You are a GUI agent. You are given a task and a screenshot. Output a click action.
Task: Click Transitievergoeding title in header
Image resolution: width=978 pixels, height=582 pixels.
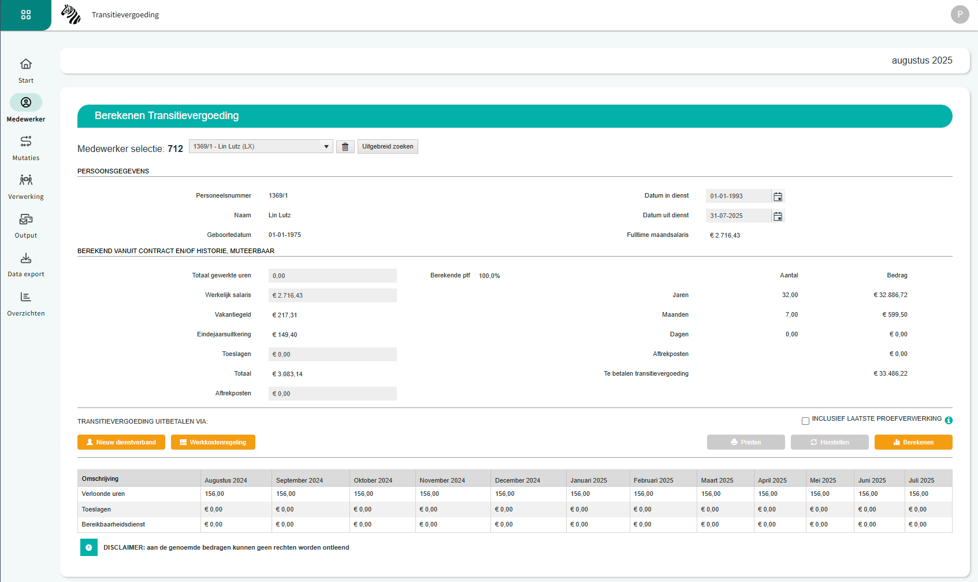coord(125,14)
